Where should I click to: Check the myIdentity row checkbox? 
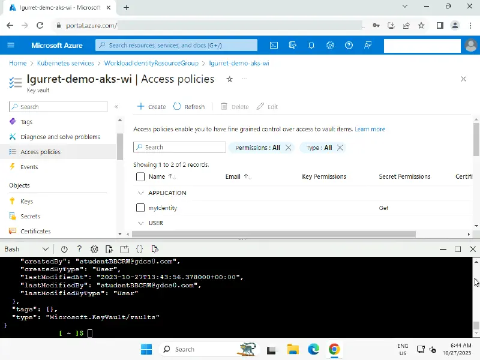coord(140,208)
